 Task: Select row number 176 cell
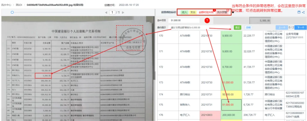[x=168, y=115]
